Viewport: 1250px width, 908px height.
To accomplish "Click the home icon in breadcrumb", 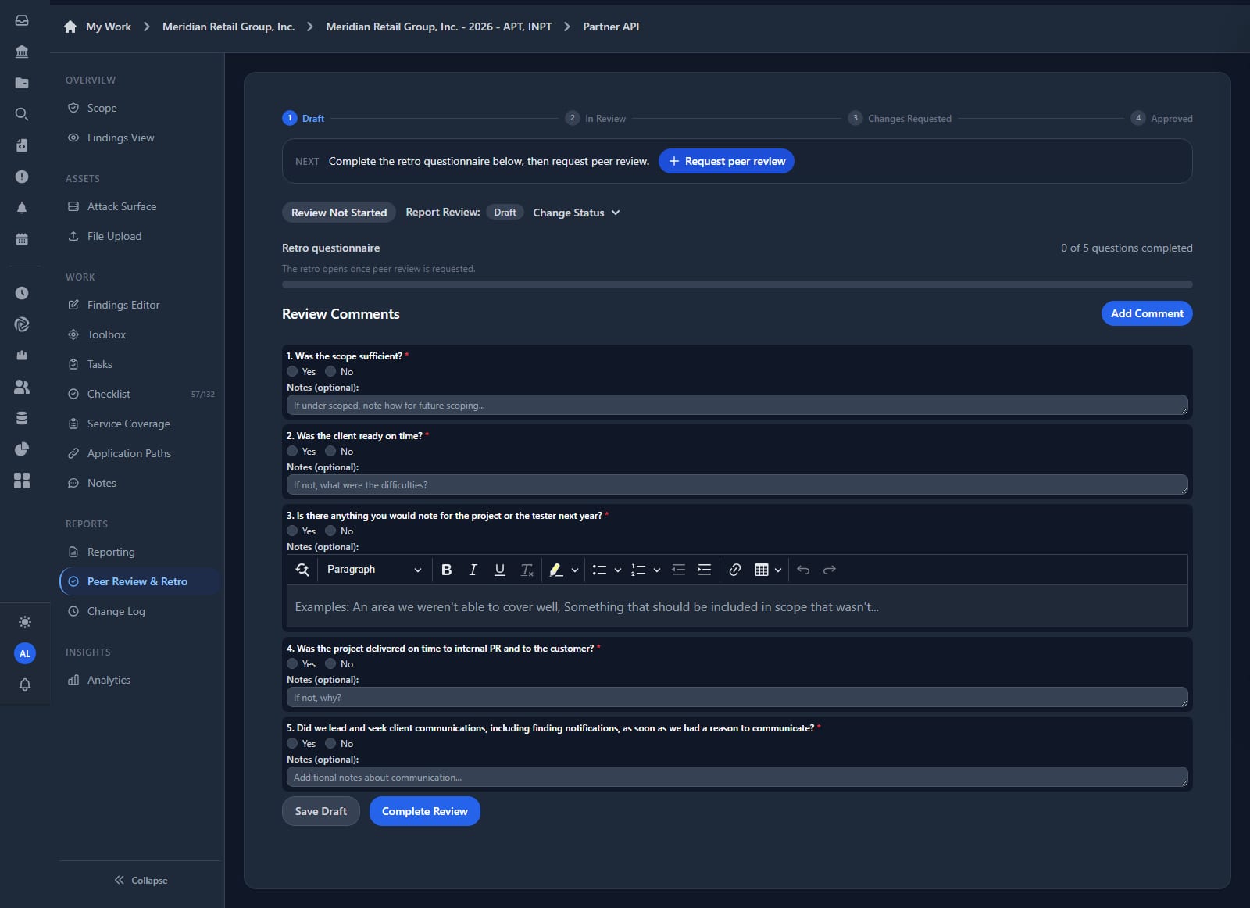I will (x=70, y=27).
